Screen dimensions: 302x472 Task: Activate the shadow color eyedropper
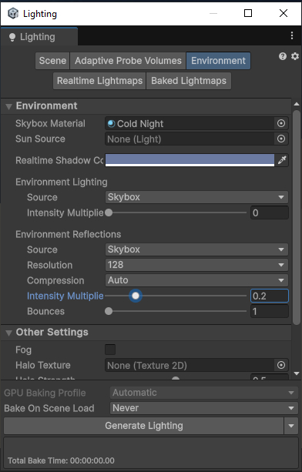pyautogui.click(x=282, y=160)
